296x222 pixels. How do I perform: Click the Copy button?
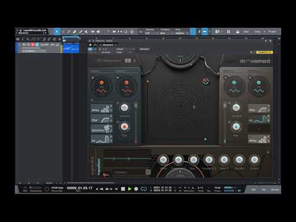pyautogui.click(x=120, y=52)
